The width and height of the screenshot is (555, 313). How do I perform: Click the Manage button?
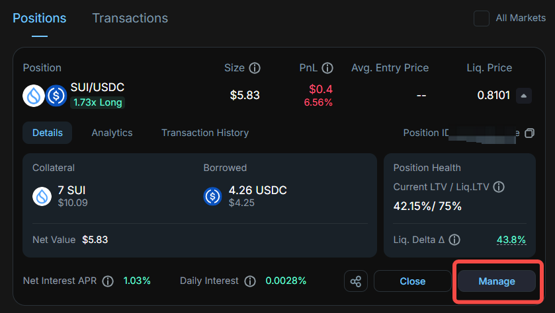point(497,281)
